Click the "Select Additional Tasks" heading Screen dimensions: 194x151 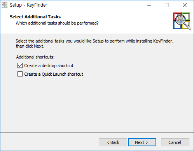click(35, 17)
